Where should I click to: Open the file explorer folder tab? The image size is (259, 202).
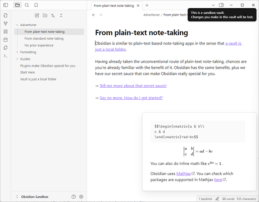[x=17, y=5]
